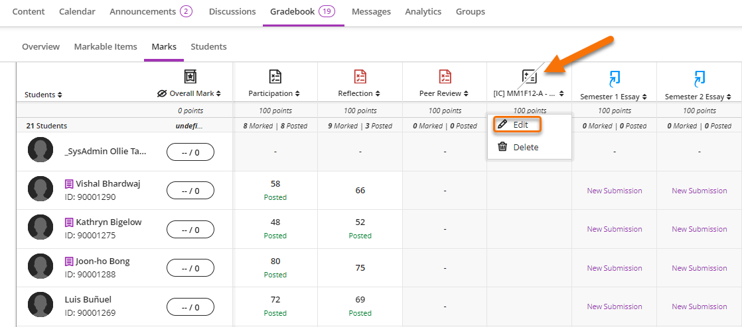Click the Announcements count badge 2
742x327 pixels.
pyautogui.click(x=186, y=12)
